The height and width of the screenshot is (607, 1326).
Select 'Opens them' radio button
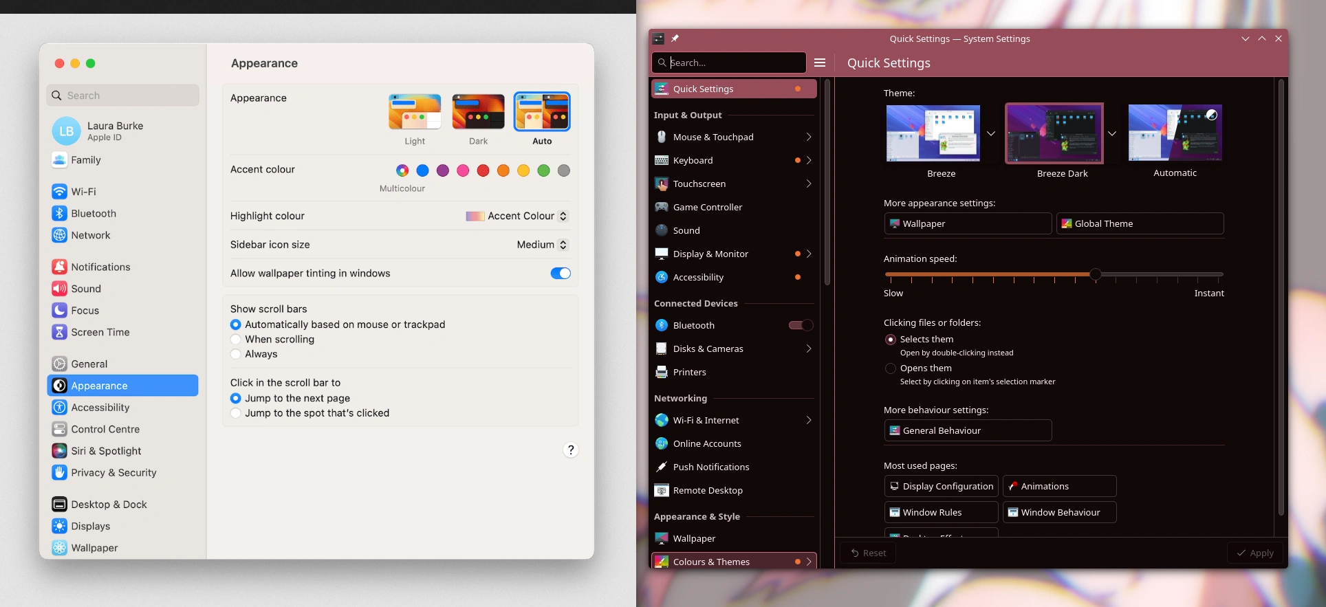coord(891,368)
